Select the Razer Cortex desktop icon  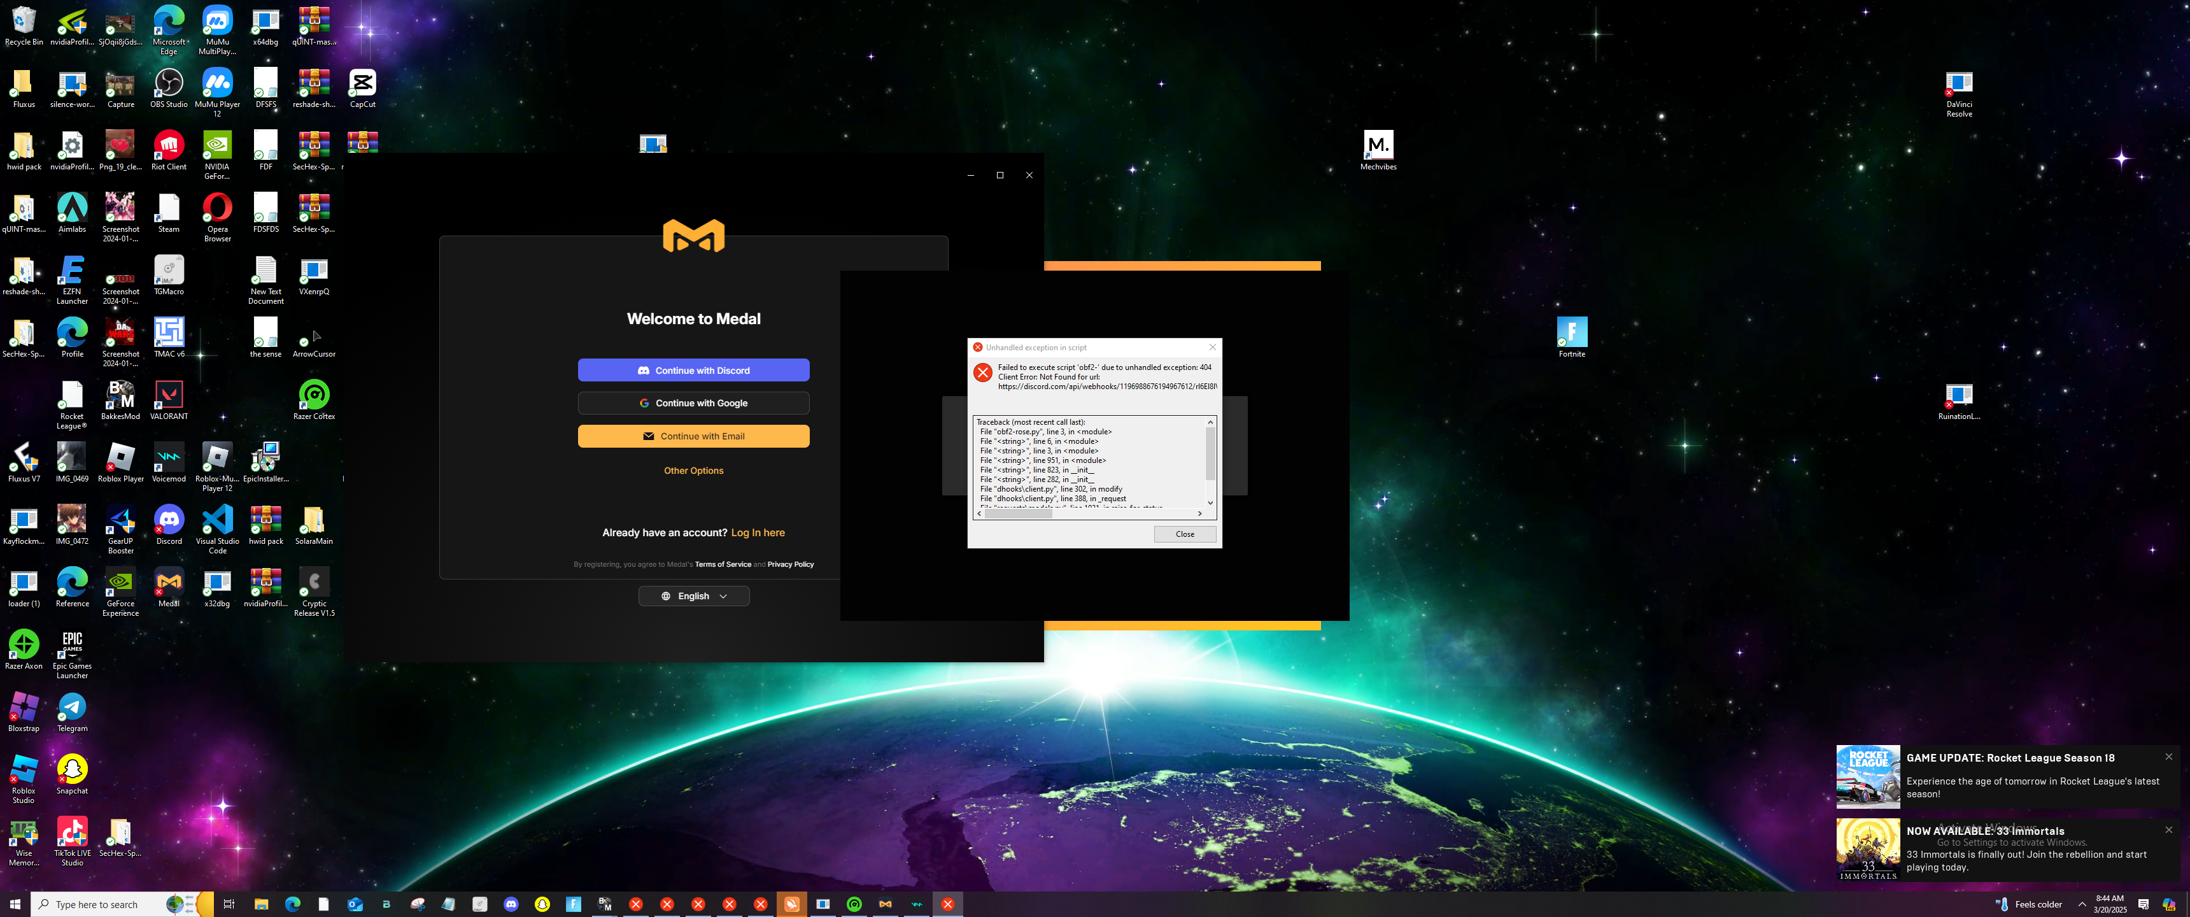(314, 401)
